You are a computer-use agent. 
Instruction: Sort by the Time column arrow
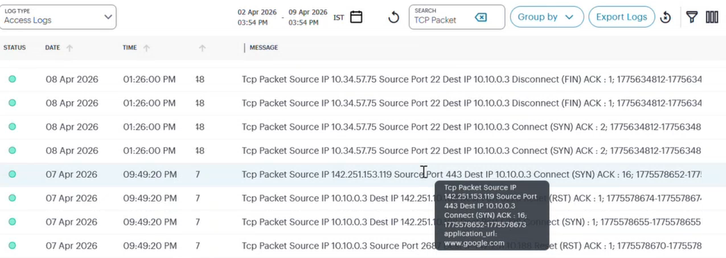146,48
